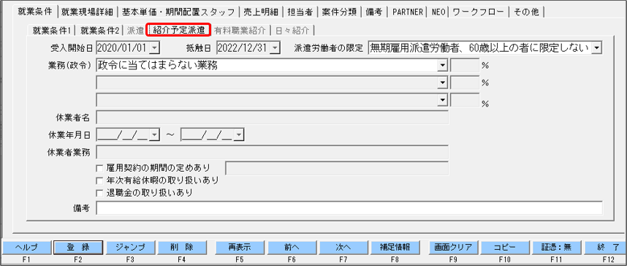Click the ヘルプ F1 button
The width and height of the screenshot is (627, 266).
coord(26,247)
